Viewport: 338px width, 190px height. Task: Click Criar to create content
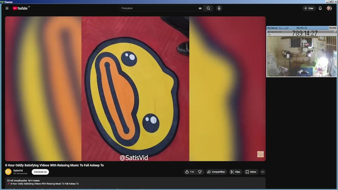[308, 8]
